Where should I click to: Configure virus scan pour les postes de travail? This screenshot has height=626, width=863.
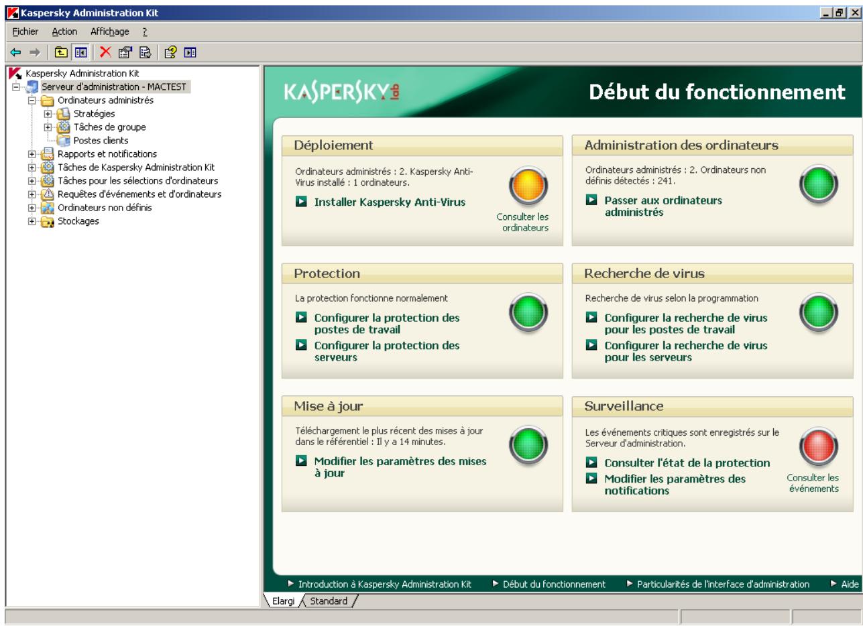point(686,324)
